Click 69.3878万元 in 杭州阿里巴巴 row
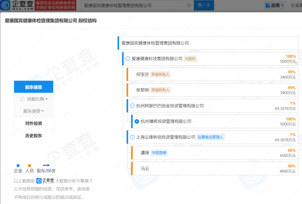This screenshot has height=204, width=302. tap(285, 109)
